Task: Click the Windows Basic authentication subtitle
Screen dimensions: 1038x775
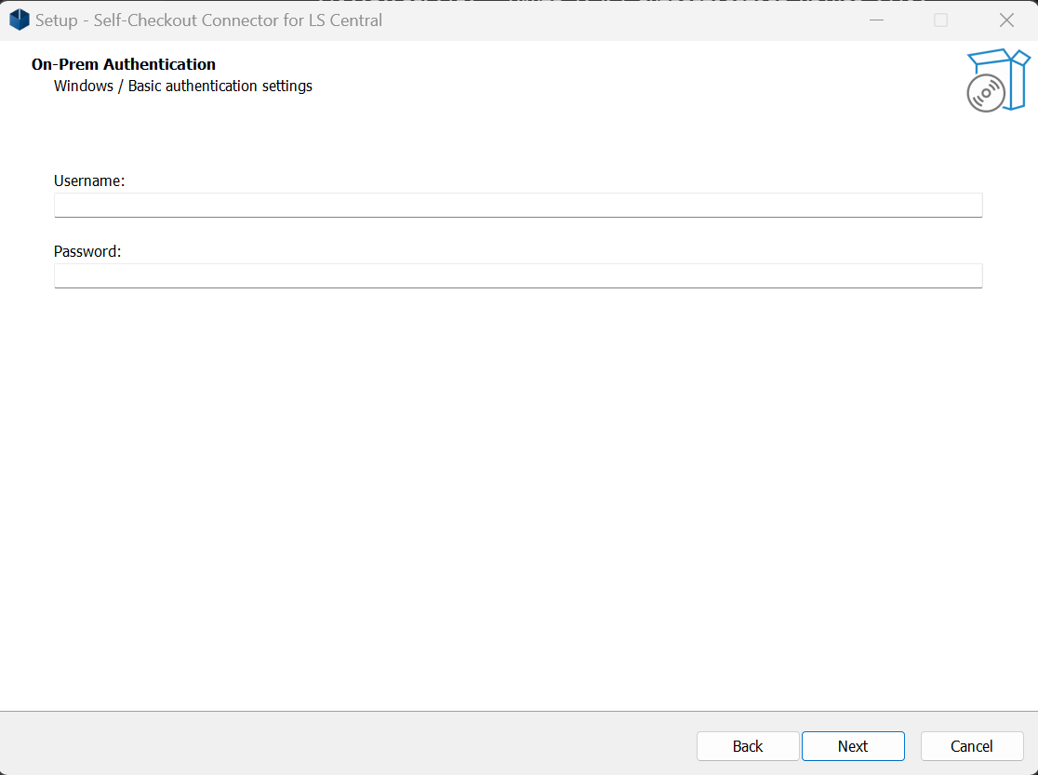Action: point(183,86)
